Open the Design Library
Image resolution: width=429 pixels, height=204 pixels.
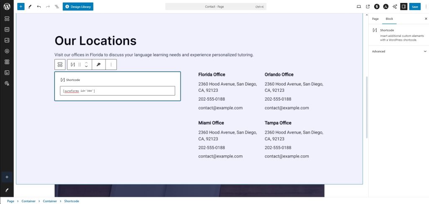tap(78, 7)
